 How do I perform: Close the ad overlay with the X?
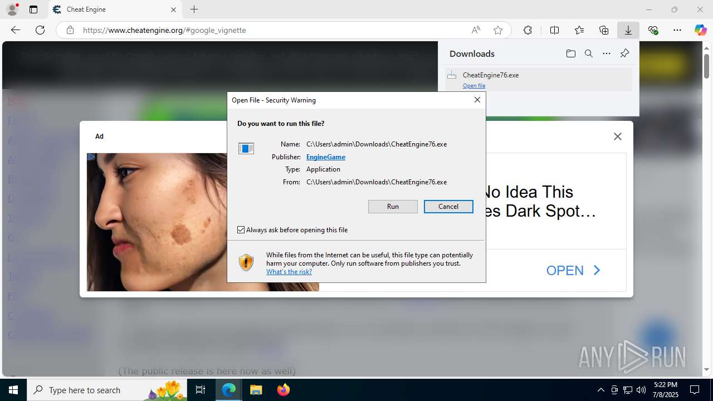pyautogui.click(x=617, y=136)
